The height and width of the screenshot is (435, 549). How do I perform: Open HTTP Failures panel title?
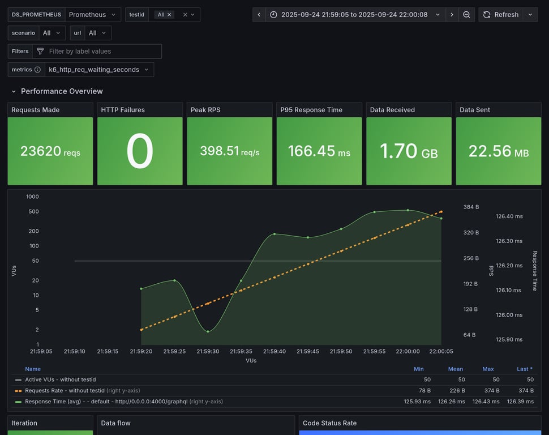coord(123,110)
